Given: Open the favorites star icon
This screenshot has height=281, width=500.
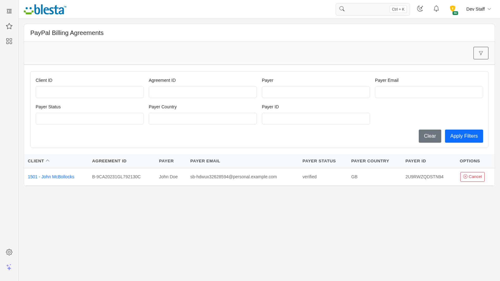Looking at the screenshot, I should pos(9,26).
